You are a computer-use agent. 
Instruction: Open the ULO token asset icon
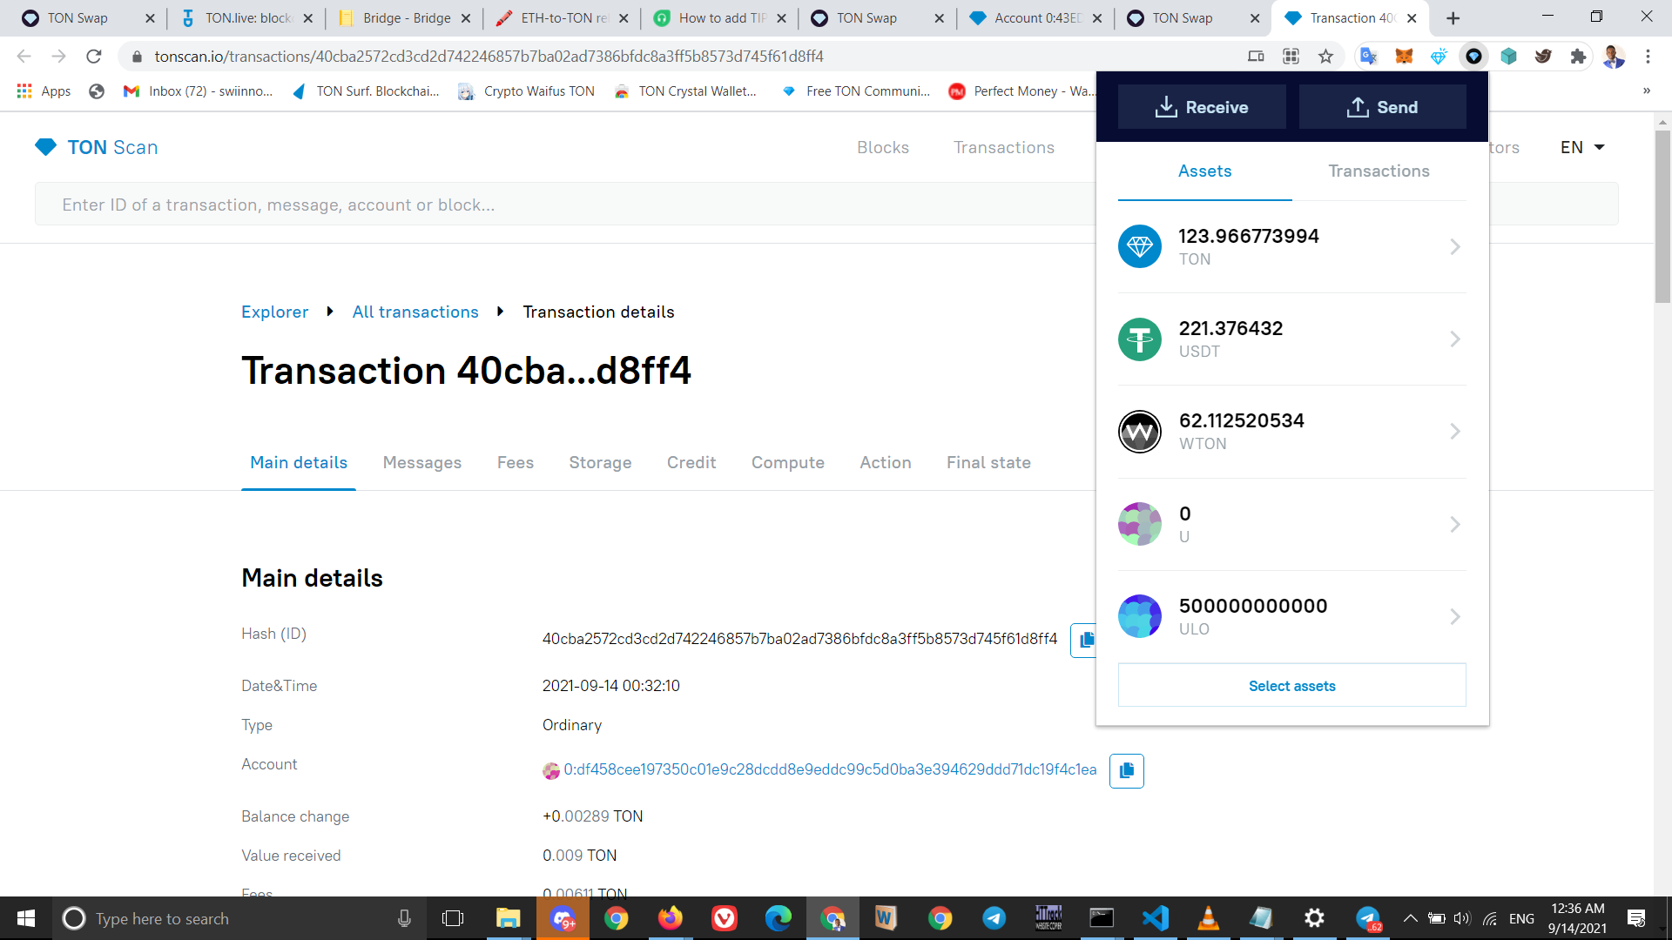click(1140, 616)
